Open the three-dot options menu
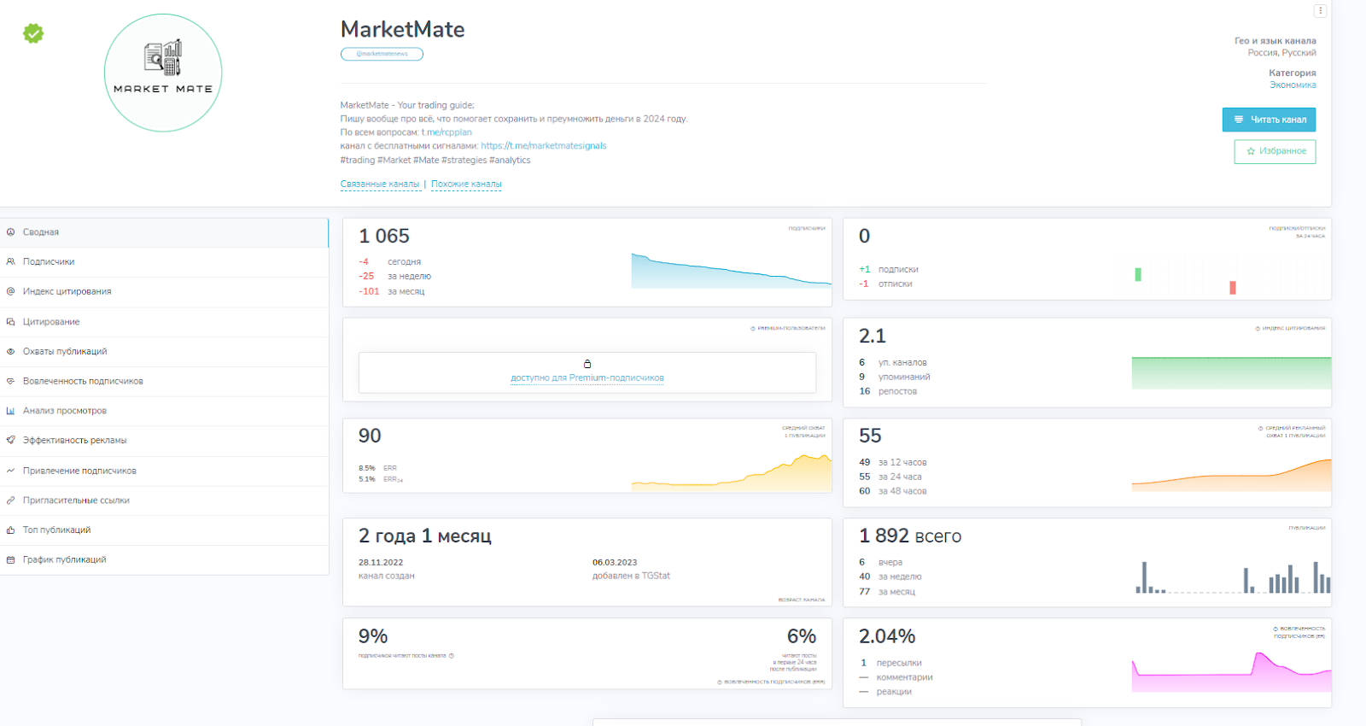The image size is (1366, 726). [1320, 11]
